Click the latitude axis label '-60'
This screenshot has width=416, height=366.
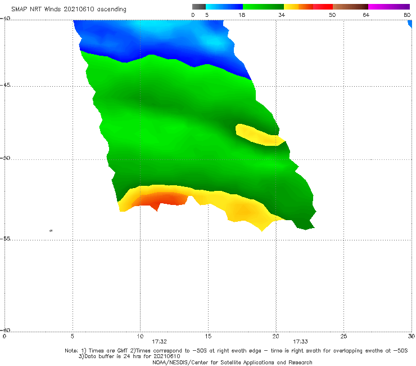pyautogui.click(x=5, y=330)
